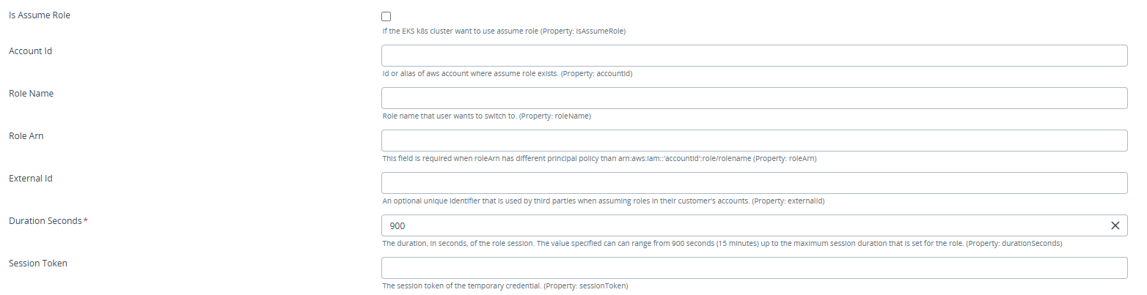Viewport: 1147px width, 295px height.
Task: Enable the Is Assume Role checkbox
Action: click(386, 16)
